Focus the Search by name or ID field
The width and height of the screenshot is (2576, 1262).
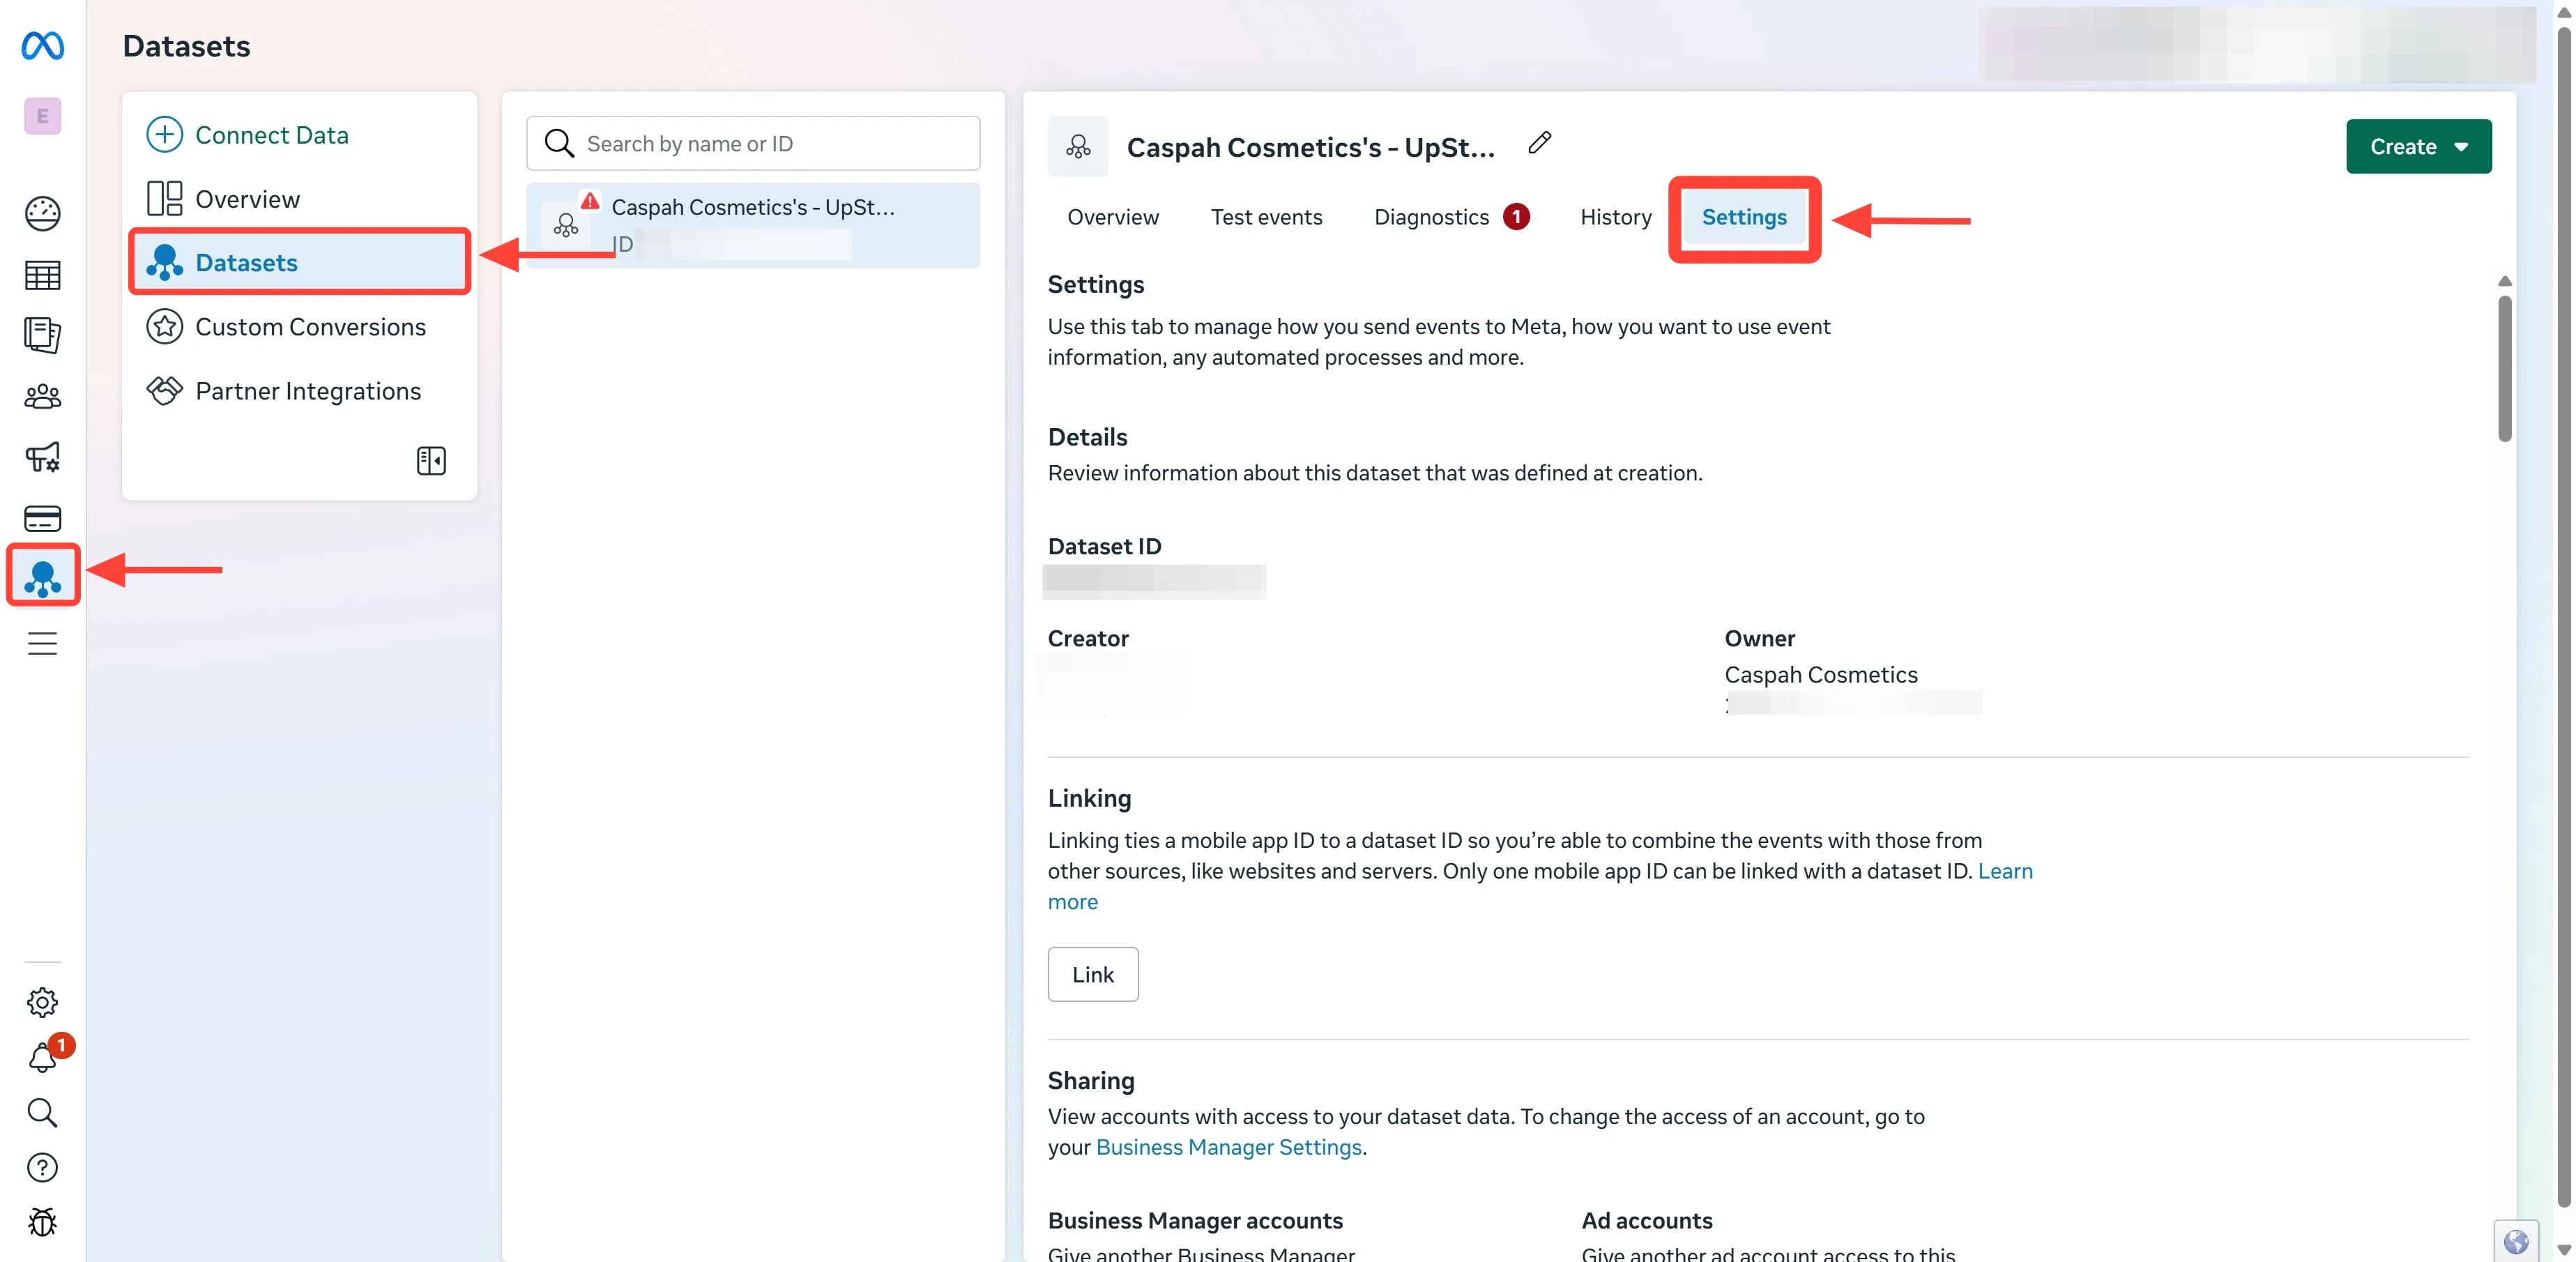(753, 143)
